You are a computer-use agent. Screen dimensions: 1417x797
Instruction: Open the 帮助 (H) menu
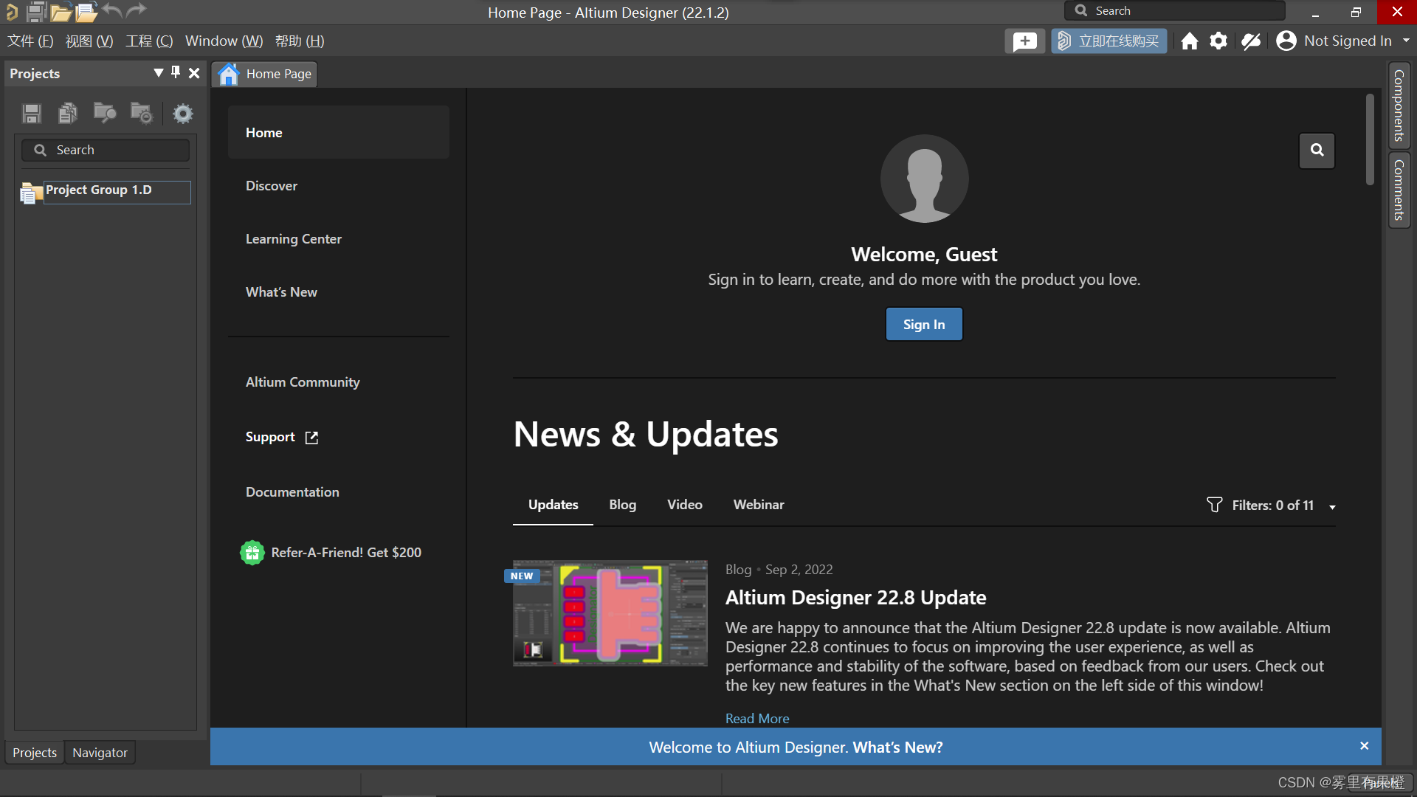click(x=300, y=41)
